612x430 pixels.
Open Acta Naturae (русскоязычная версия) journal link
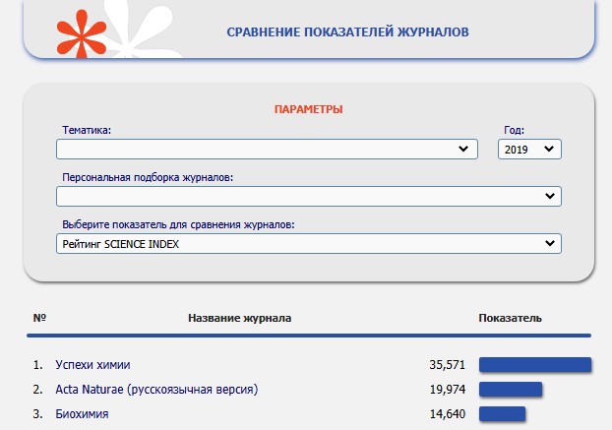(x=156, y=389)
